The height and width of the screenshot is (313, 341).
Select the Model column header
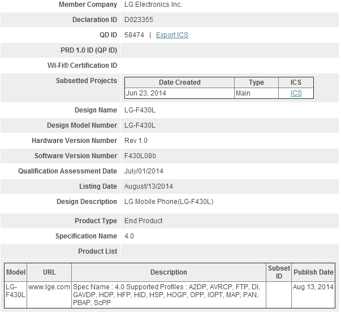click(16, 272)
